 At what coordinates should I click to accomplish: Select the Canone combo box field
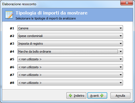coord(70,28)
